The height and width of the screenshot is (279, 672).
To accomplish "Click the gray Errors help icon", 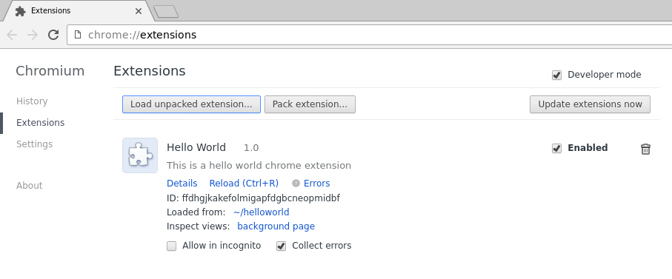I will (x=296, y=183).
